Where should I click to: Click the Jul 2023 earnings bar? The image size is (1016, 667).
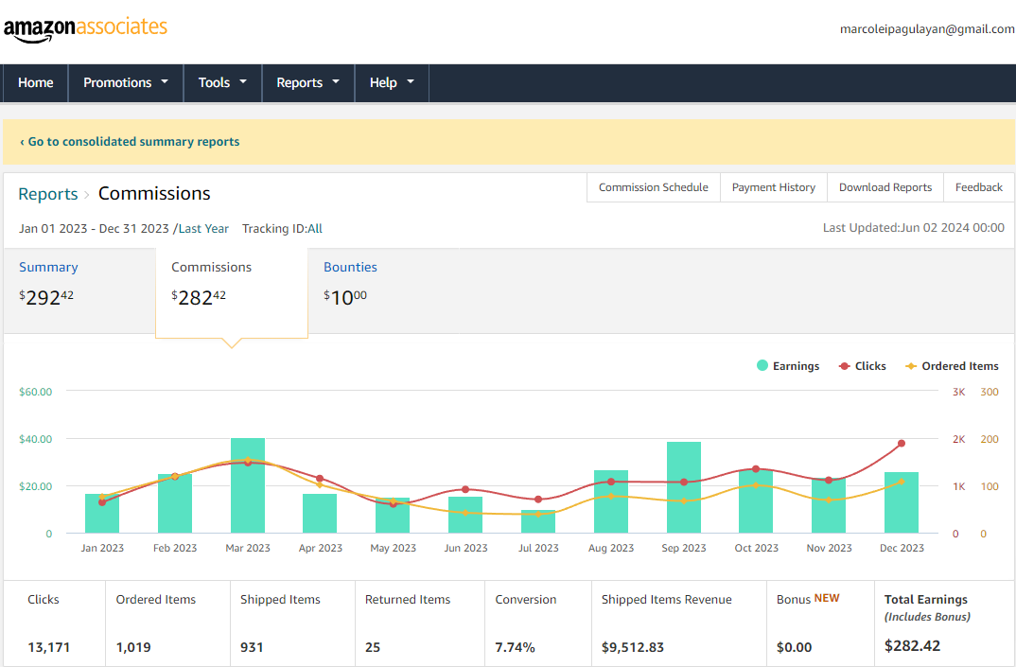(x=538, y=522)
